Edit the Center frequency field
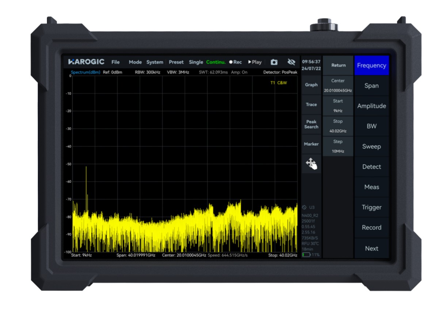The image size is (443, 309). point(338,86)
